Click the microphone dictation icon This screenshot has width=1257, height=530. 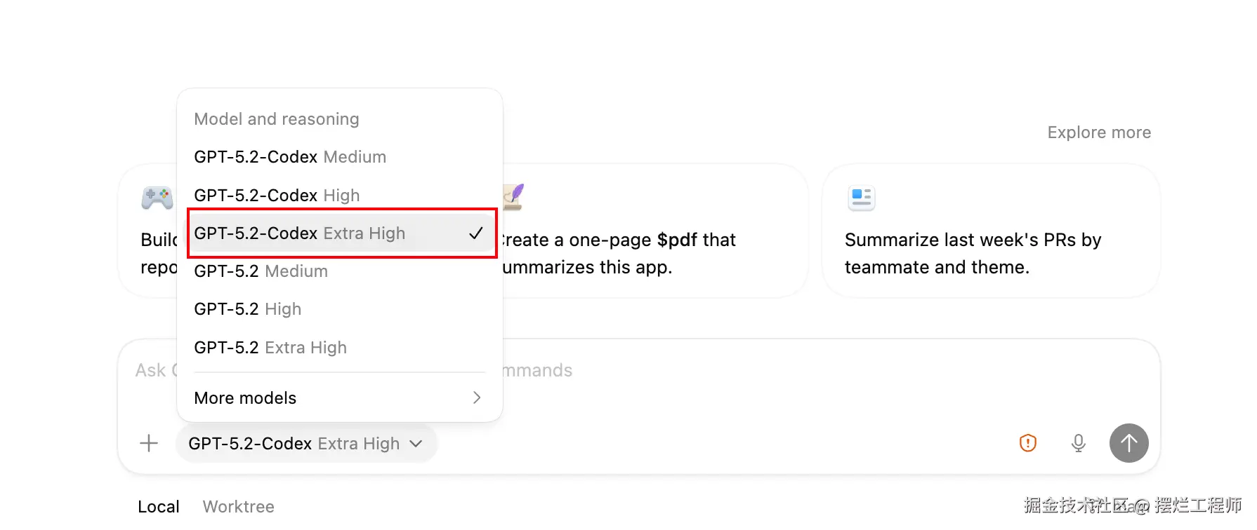[1078, 443]
